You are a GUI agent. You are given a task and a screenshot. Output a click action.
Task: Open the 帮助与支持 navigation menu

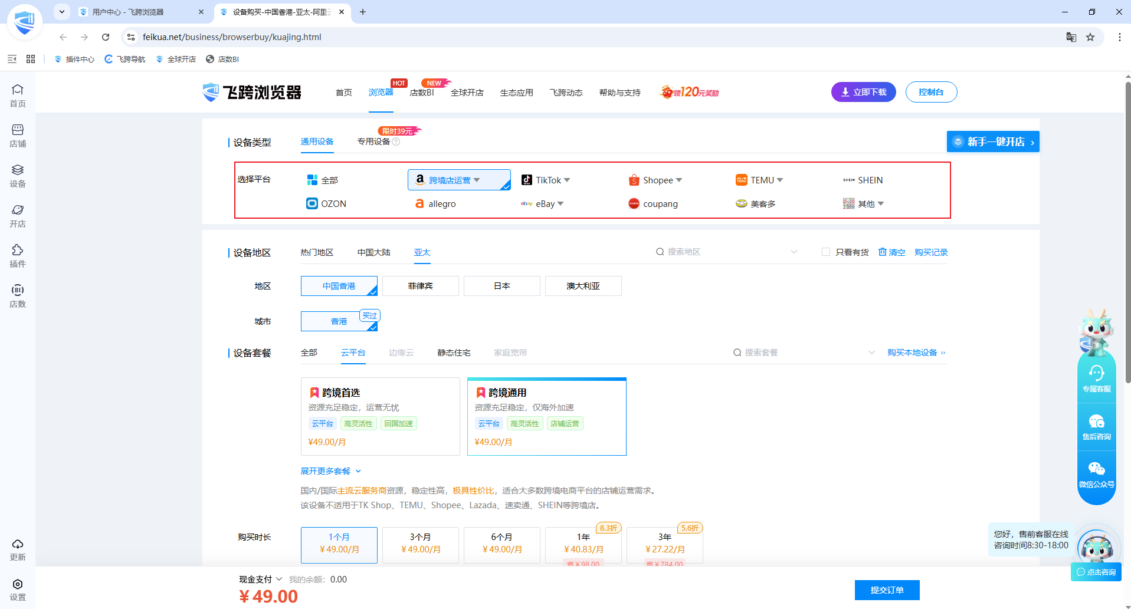click(620, 93)
